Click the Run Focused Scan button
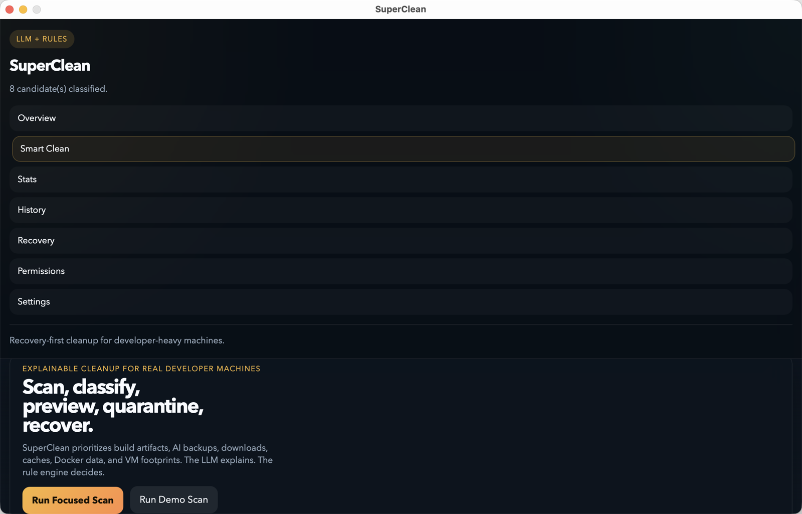The height and width of the screenshot is (514, 802). (73, 500)
